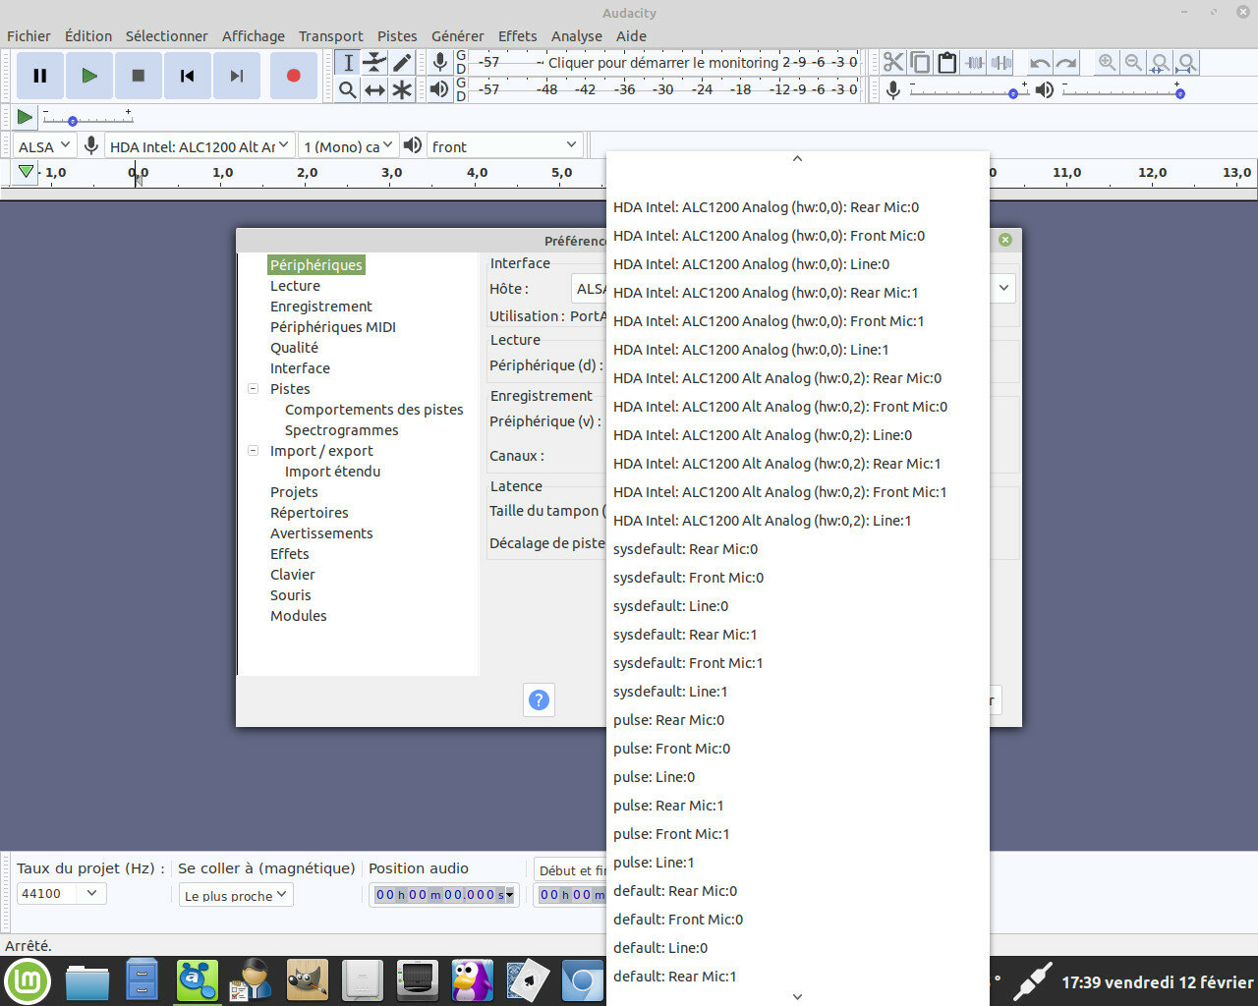This screenshot has width=1258, height=1006.
Task: Open the HDA Intel recording device dropdown
Action: coord(200,146)
